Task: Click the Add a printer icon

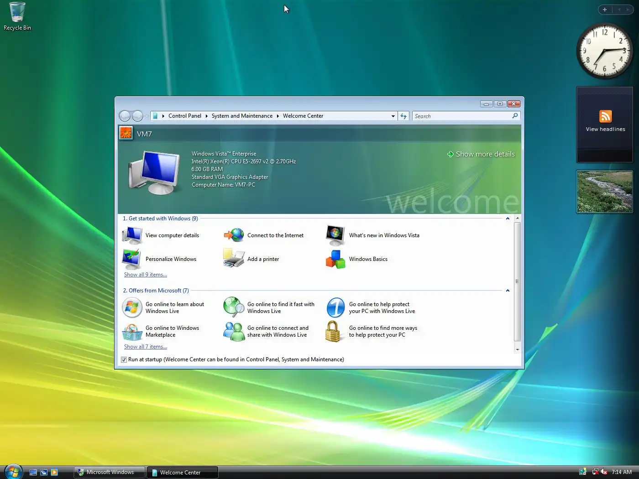Action: point(234,258)
